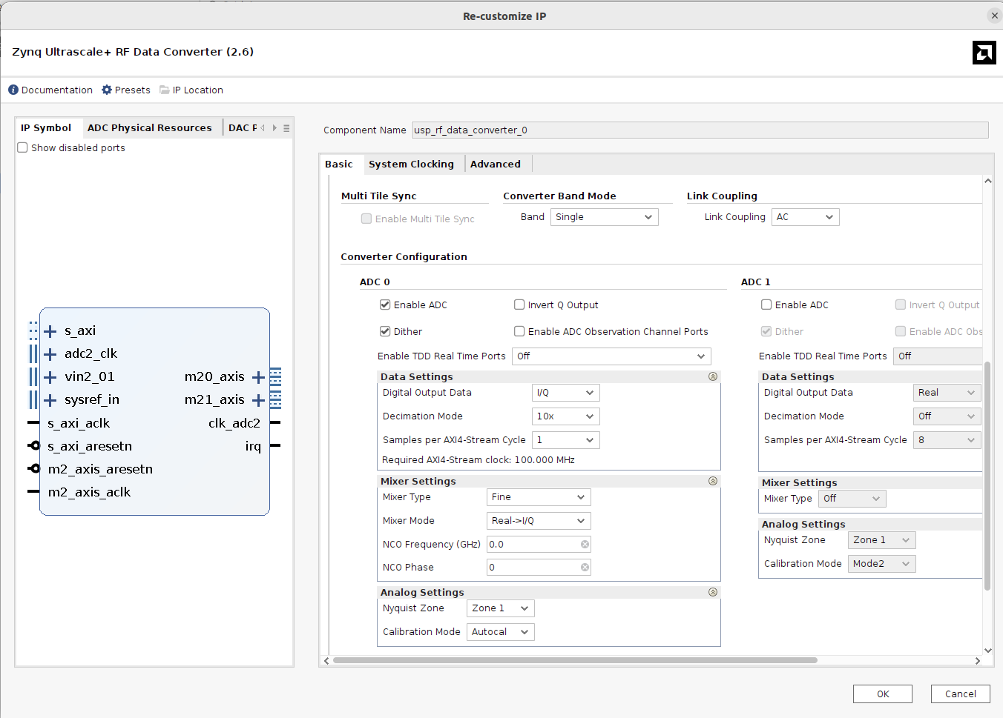
Task: Toggle Invert Q Output for ADC 1
Action: tap(901, 305)
